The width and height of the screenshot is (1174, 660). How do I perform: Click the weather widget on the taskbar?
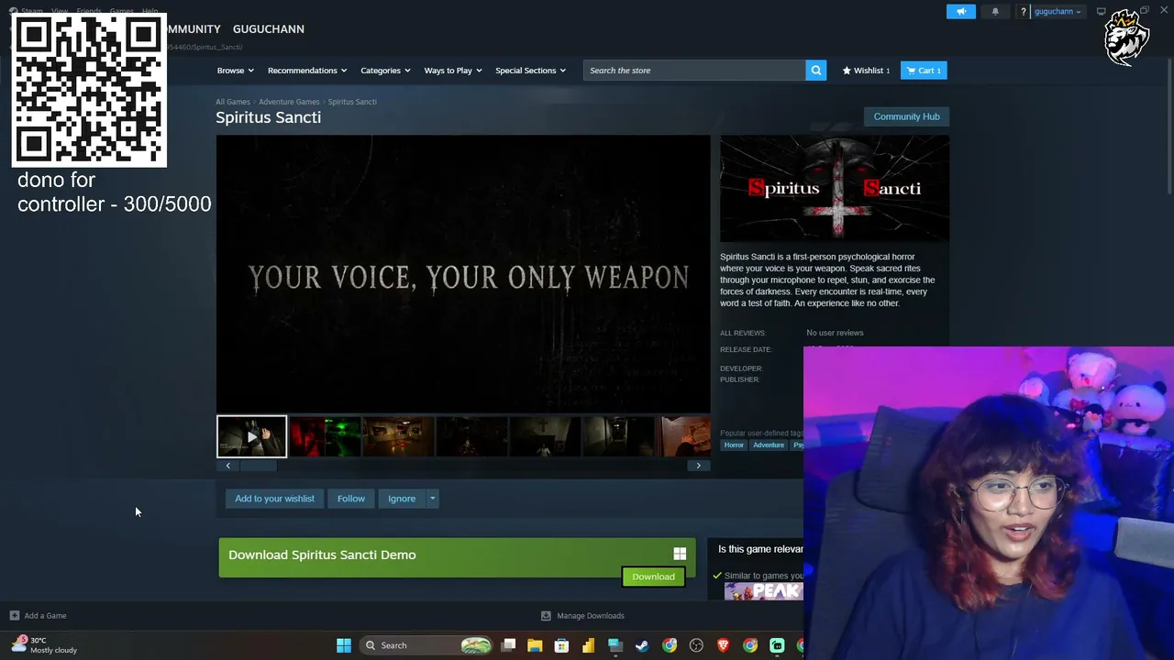[44, 645]
